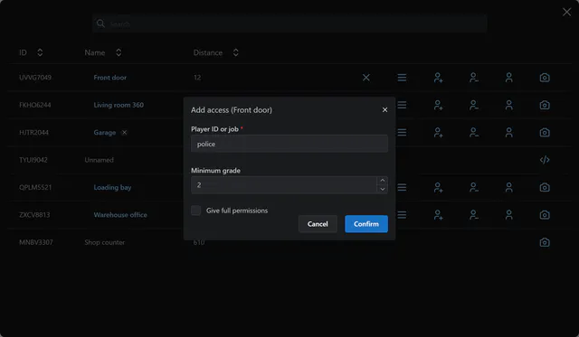This screenshot has height=337, width=579.
Task: Click remove user icon in Warehouse office row
Action: pyautogui.click(x=474, y=215)
